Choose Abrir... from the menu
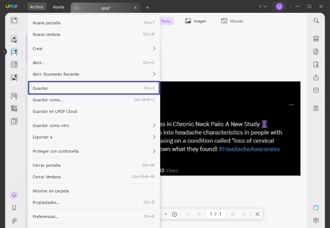This screenshot has height=228, width=330. [x=94, y=63]
